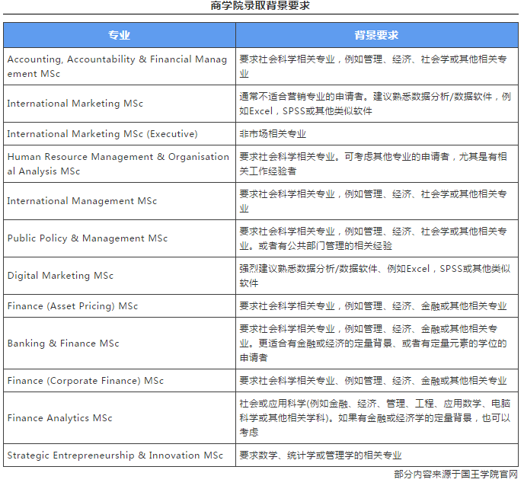
Task: Select Human Resource Management & Organisational Analysis MSc
Action: point(118,164)
